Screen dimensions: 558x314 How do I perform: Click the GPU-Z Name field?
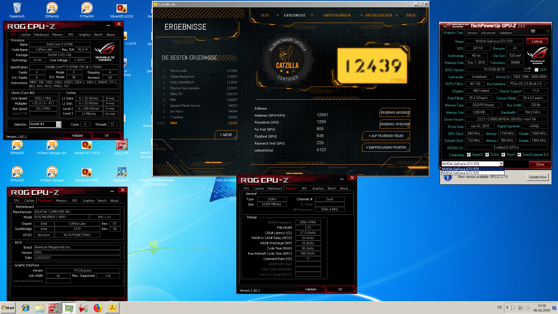[x=494, y=41]
